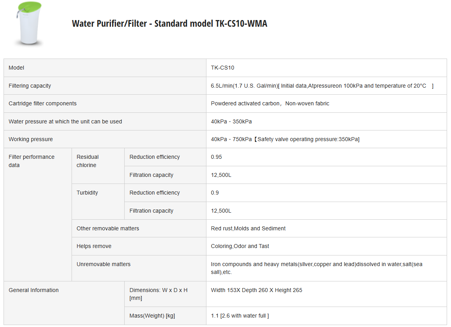451x327 pixels.
Task: Click the Working pressure row label
Action: pyautogui.click(x=31, y=139)
